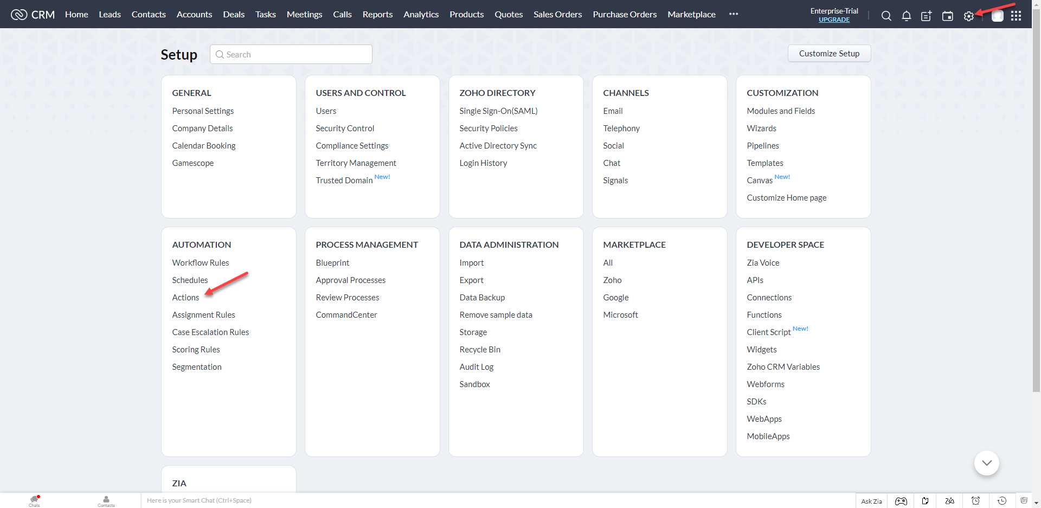Open the Purchase Orders tab
Image resolution: width=1041 pixels, height=508 pixels.
click(625, 14)
